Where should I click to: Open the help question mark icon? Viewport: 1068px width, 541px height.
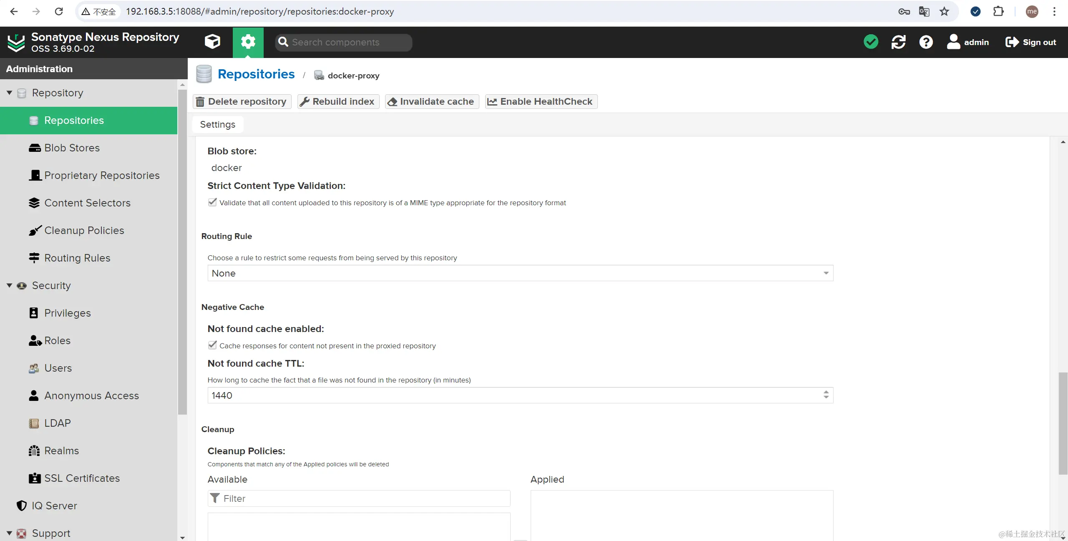926,42
